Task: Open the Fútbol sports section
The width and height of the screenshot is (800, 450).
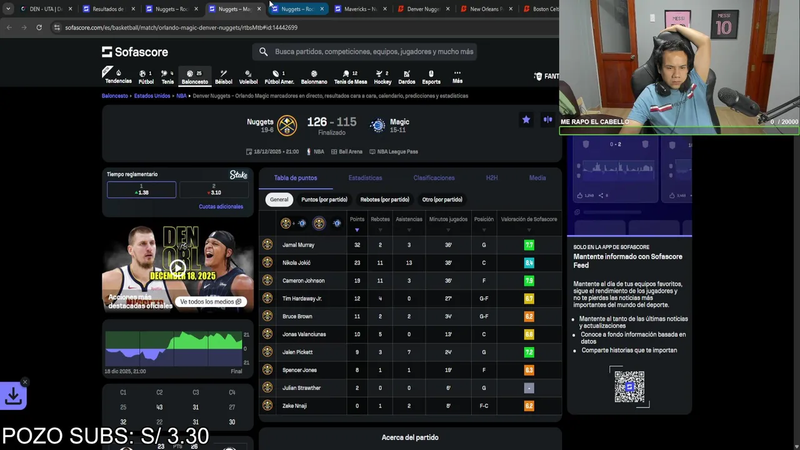Action: pos(146,77)
